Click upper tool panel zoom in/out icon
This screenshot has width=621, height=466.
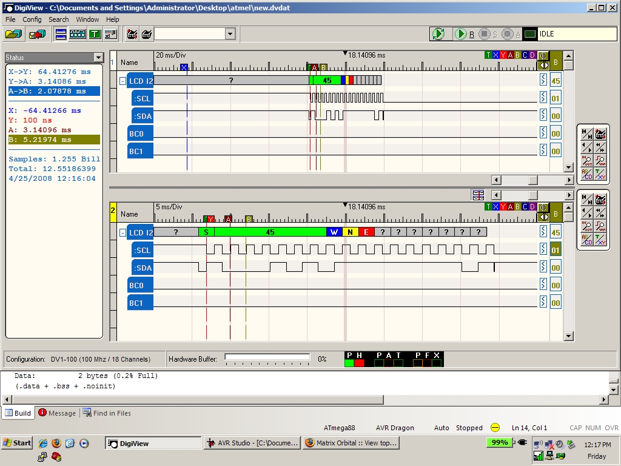tap(586, 160)
